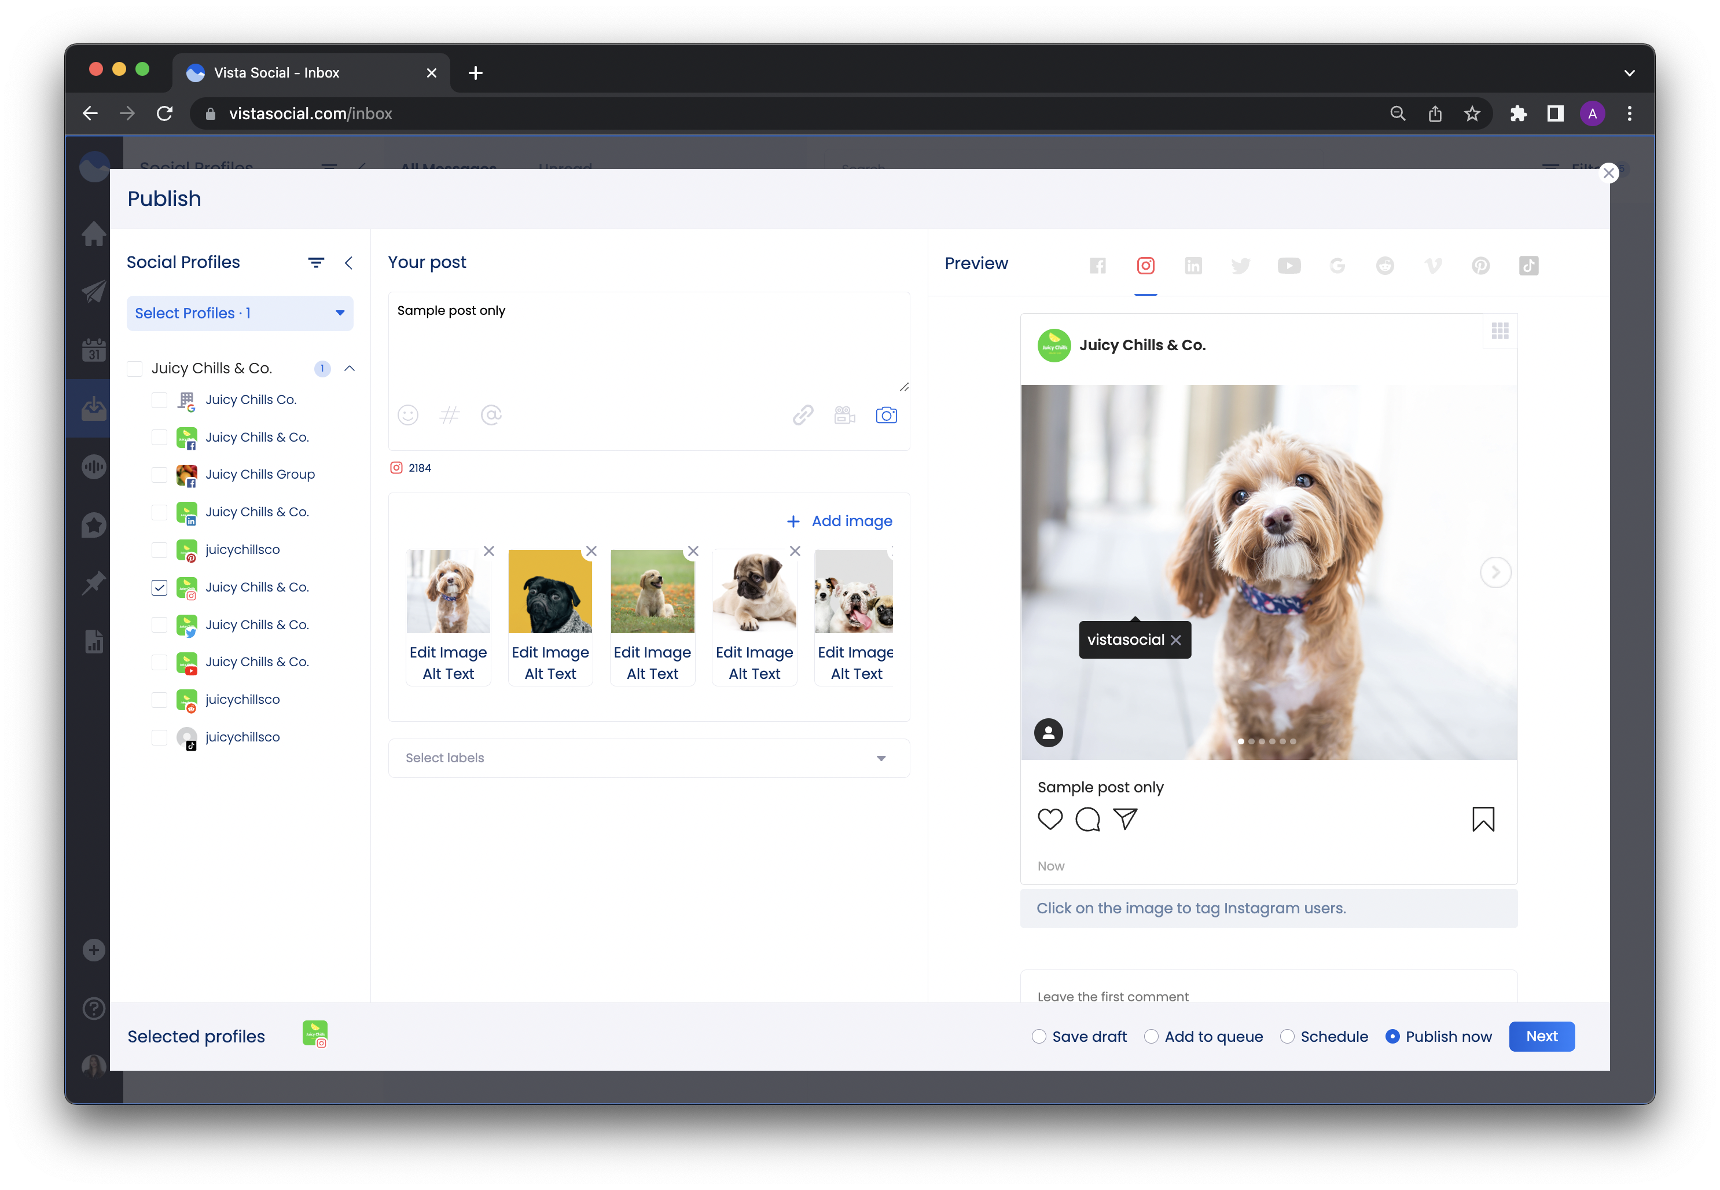
Task: Switch preview to the Twitter tab
Action: pyautogui.click(x=1241, y=266)
